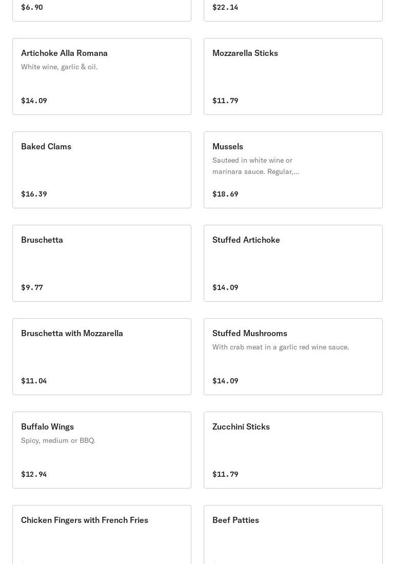The width and height of the screenshot is (395, 564).
Task: Click the Mussels description about marinara sauce
Action: [x=255, y=166]
